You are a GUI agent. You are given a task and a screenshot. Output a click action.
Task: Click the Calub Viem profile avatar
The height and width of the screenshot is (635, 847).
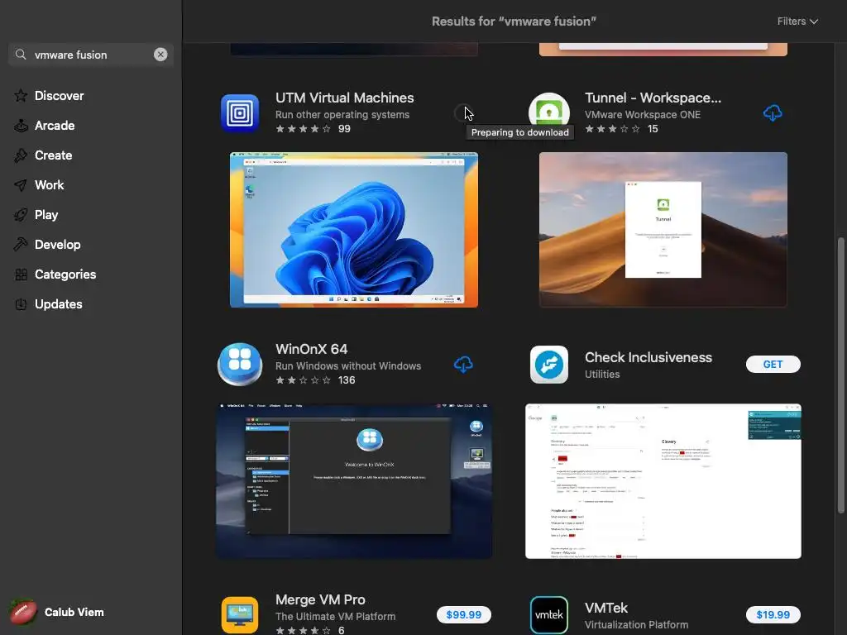(x=22, y=612)
